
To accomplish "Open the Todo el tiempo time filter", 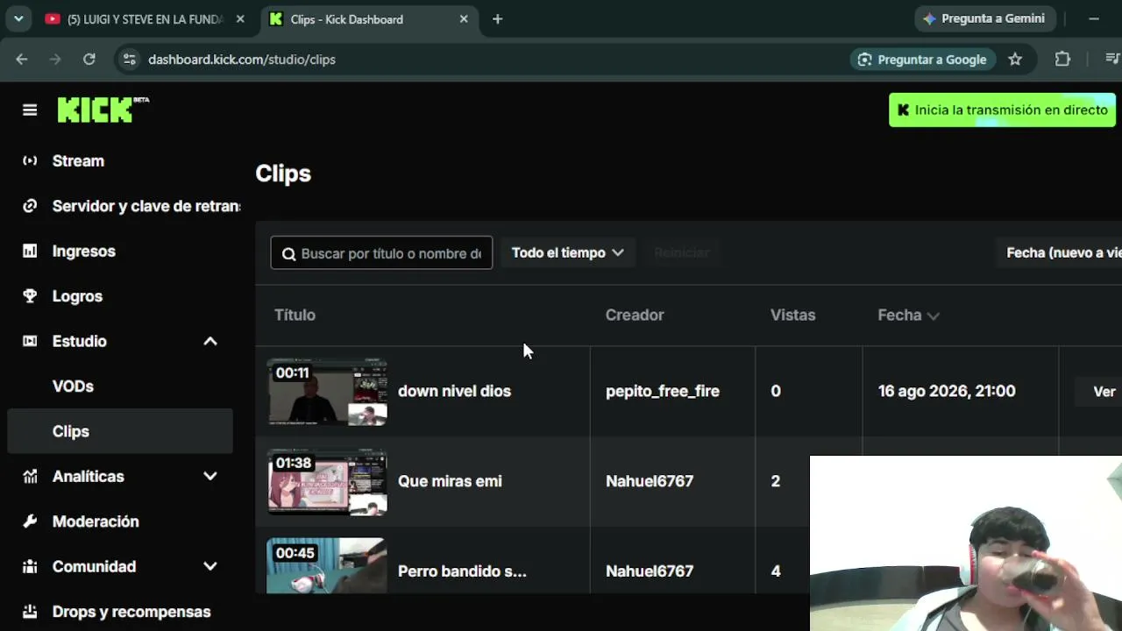I will (568, 252).
